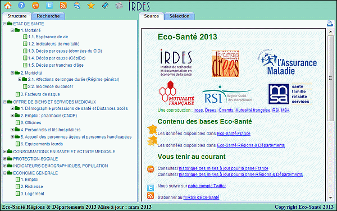The width and height of the screenshot is (337, 211).
Task: Click the film strip video icon
Action: click(105, 6)
